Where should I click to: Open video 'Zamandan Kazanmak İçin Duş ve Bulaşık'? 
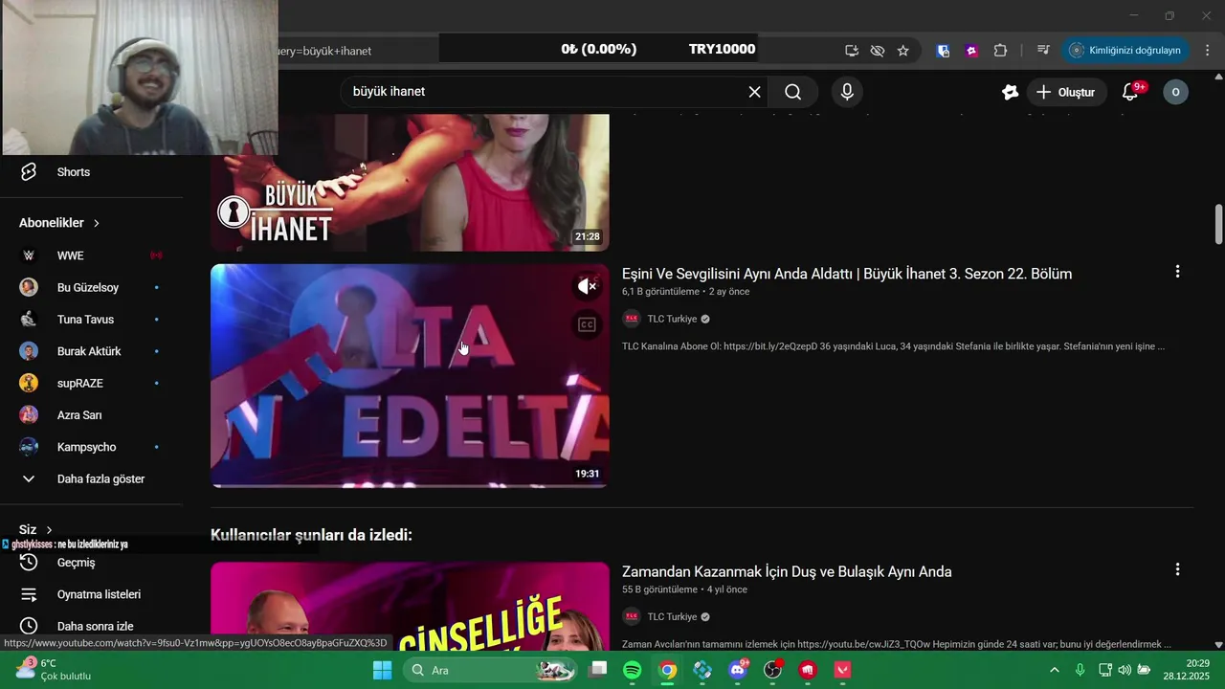point(787,571)
